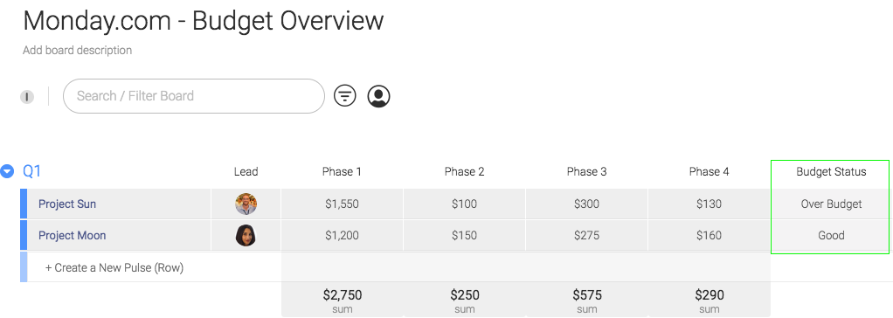Collapse the Q1 group arrow
Image resolution: width=893 pixels, height=318 pixels.
(x=7, y=171)
